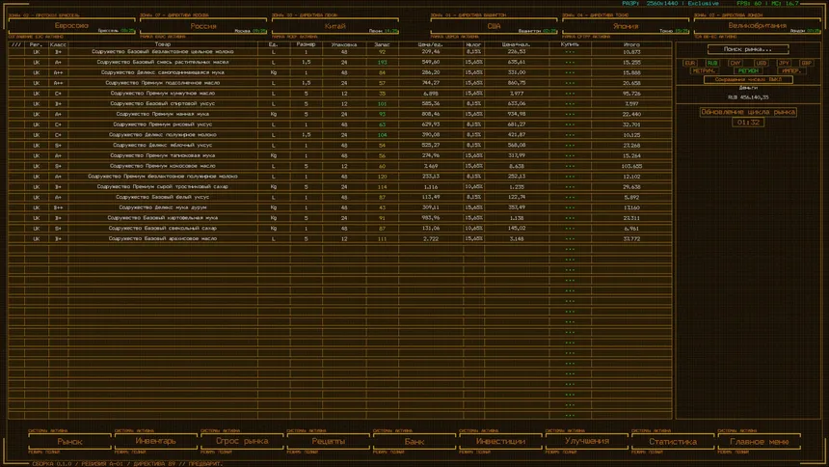Switch to the Китай region tab
829x467 pixels.
click(x=335, y=26)
